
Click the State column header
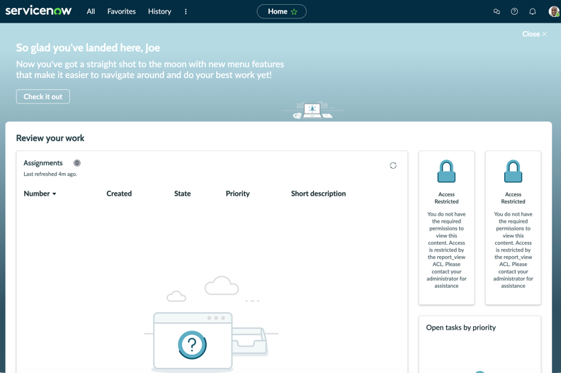[183, 194]
